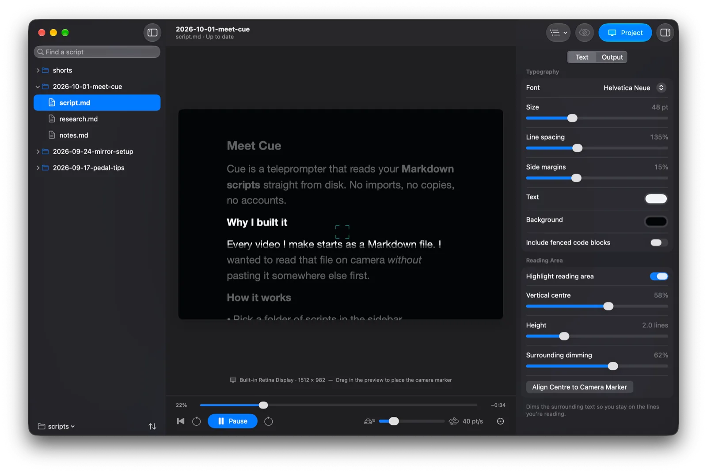Click the Find a script search field
The height and width of the screenshot is (473, 707).
[97, 52]
